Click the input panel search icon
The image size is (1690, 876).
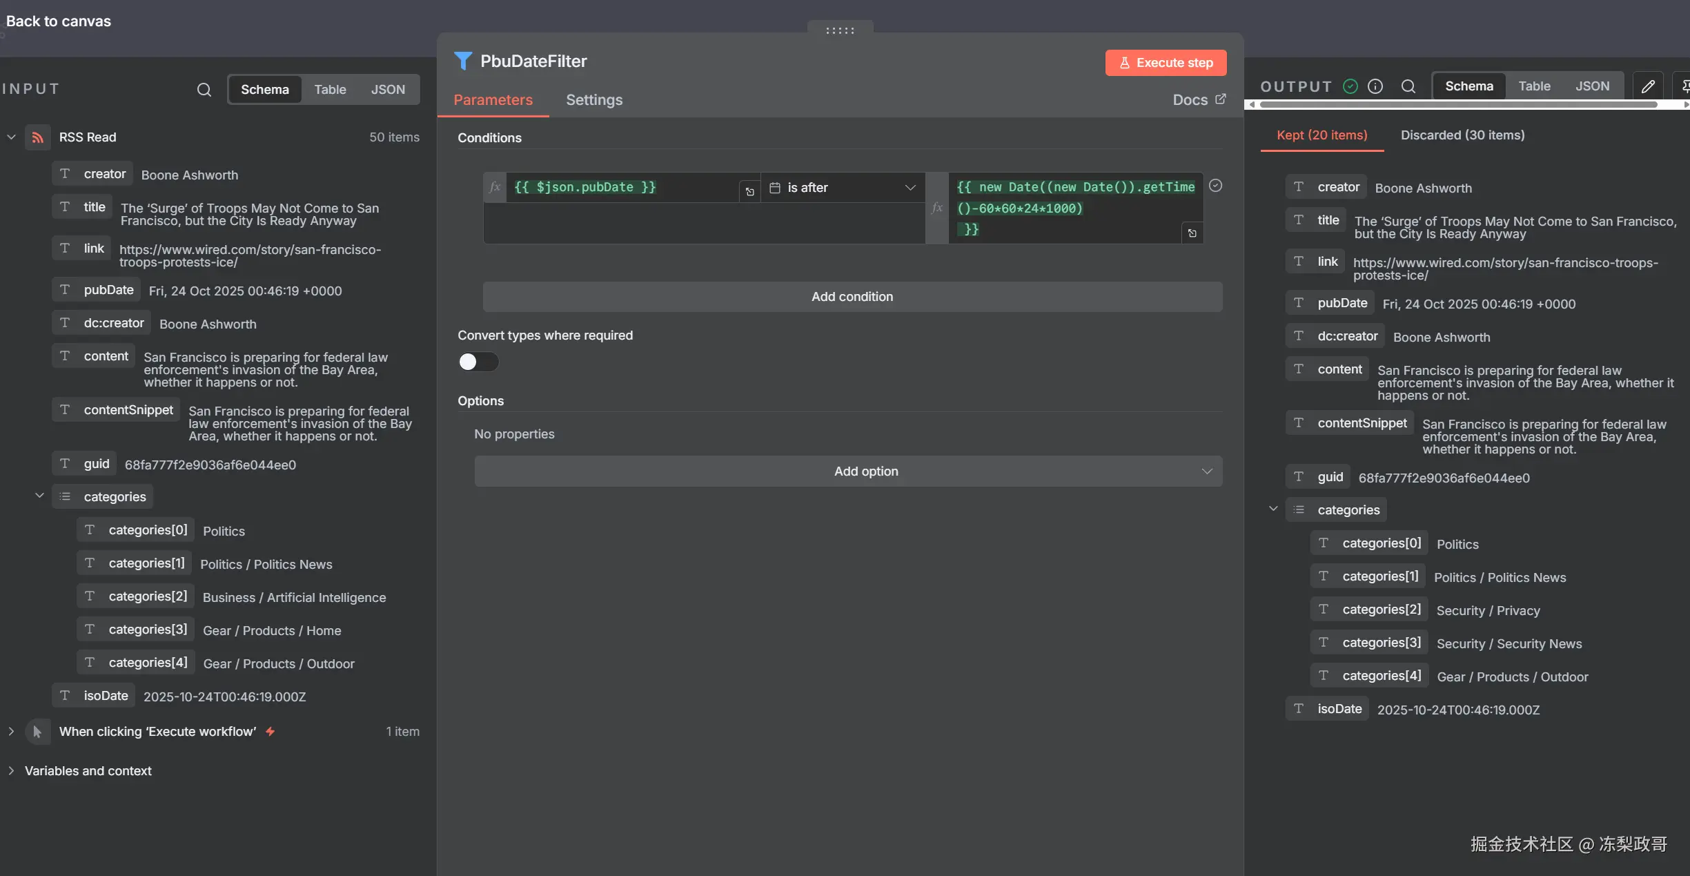tap(204, 90)
